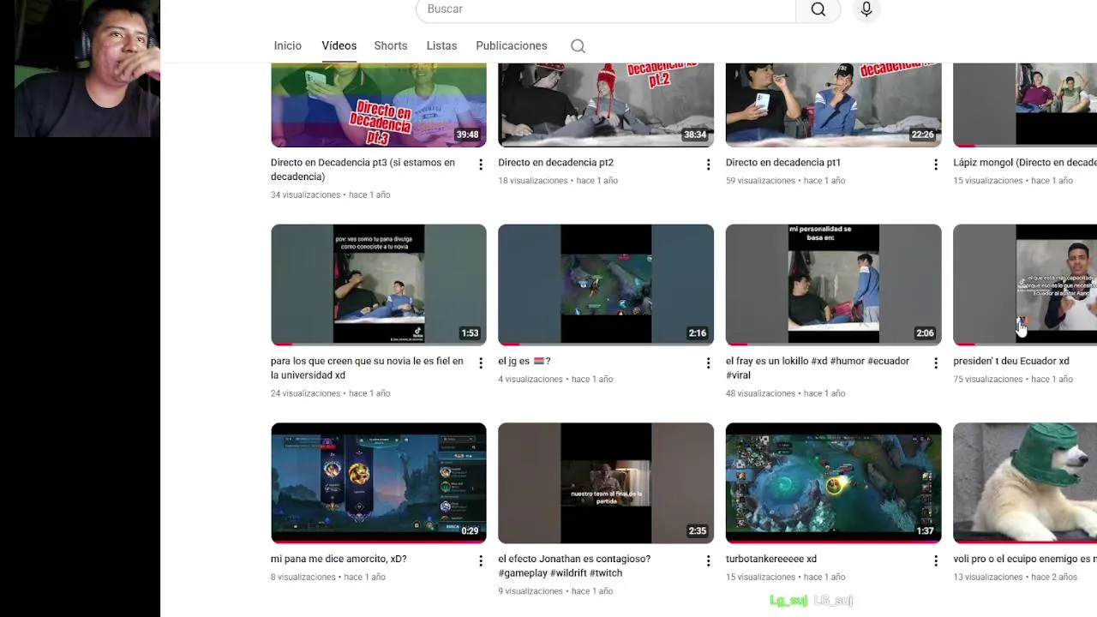Go to the Shorts tab
The image size is (1097, 617).
point(391,45)
